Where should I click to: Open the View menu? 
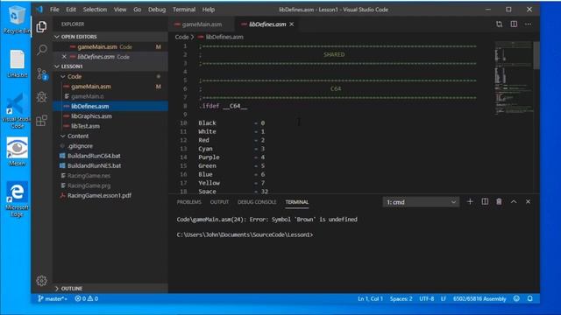coord(120,10)
